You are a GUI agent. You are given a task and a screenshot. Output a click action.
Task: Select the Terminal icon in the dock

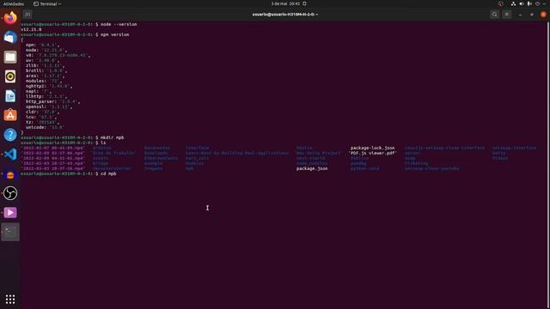10,232
